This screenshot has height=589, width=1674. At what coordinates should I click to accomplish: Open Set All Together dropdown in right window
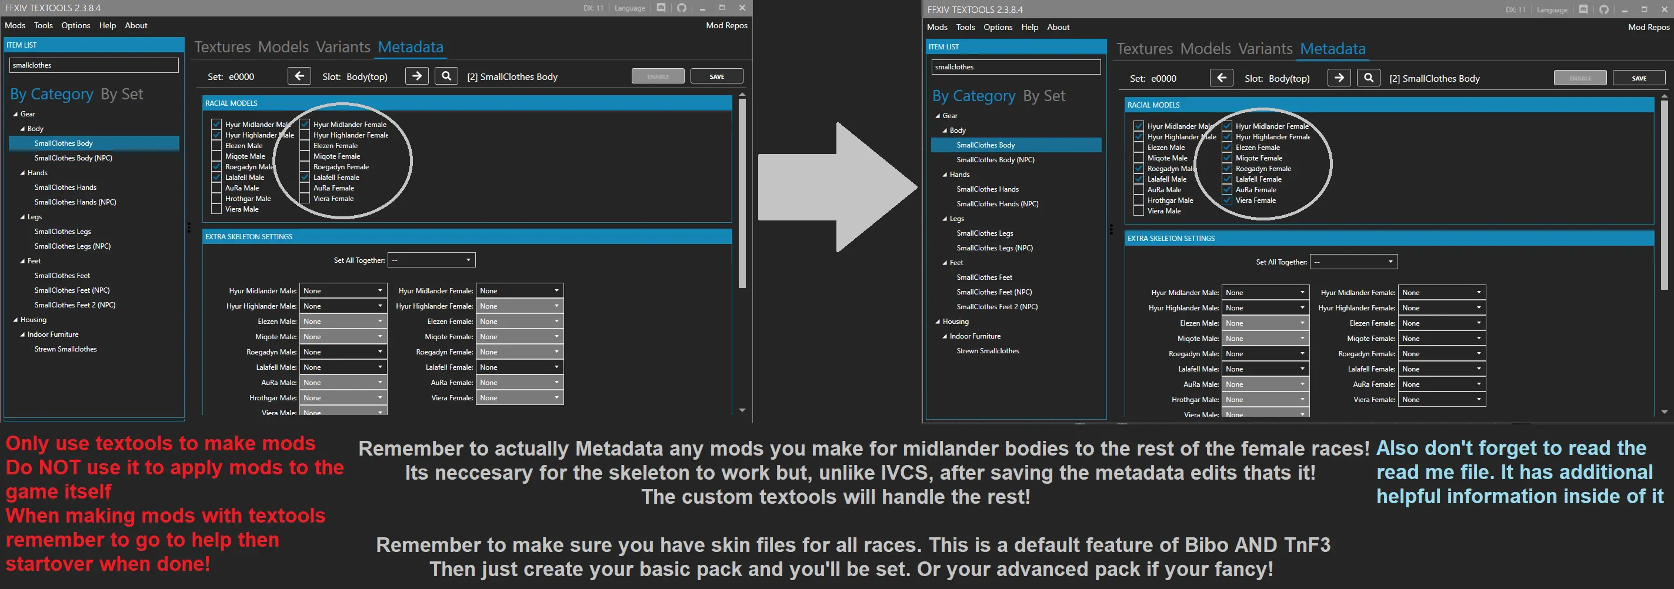[1353, 262]
